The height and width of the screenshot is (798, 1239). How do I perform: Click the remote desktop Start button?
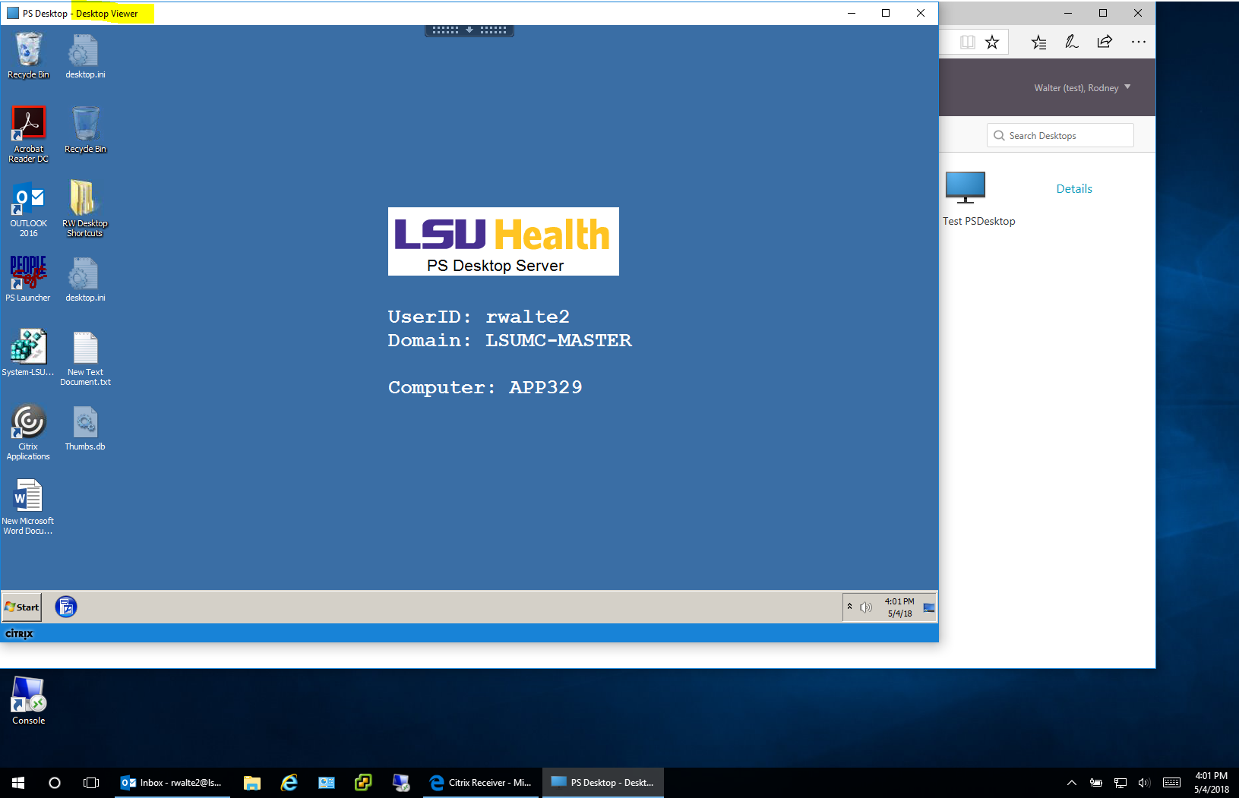click(22, 607)
